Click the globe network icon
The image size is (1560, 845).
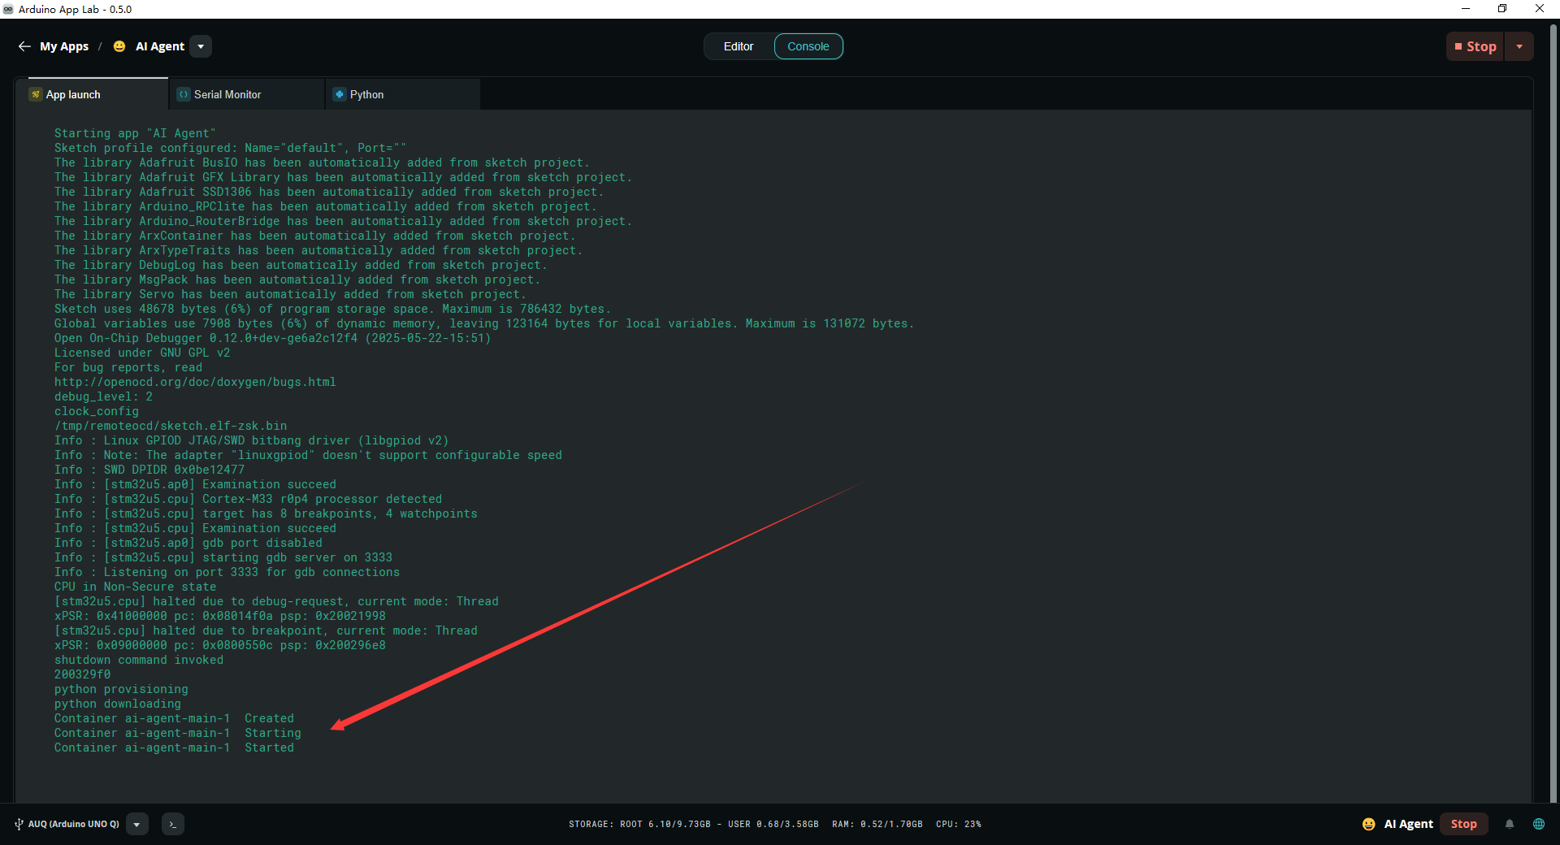(x=1539, y=824)
